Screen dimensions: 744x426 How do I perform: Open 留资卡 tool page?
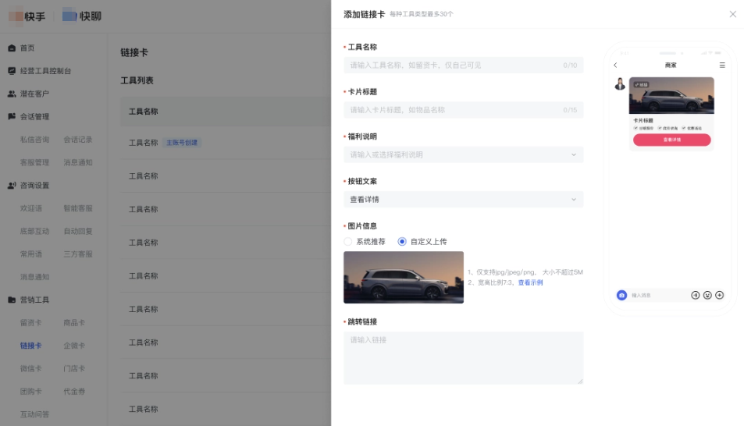tap(31, 322)
